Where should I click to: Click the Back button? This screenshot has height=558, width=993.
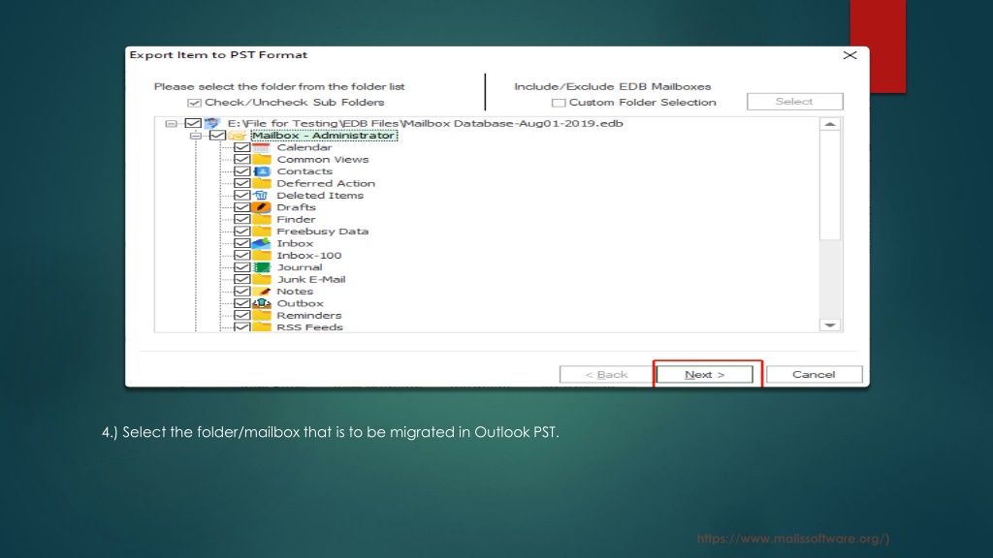click(x=606, y=375)
